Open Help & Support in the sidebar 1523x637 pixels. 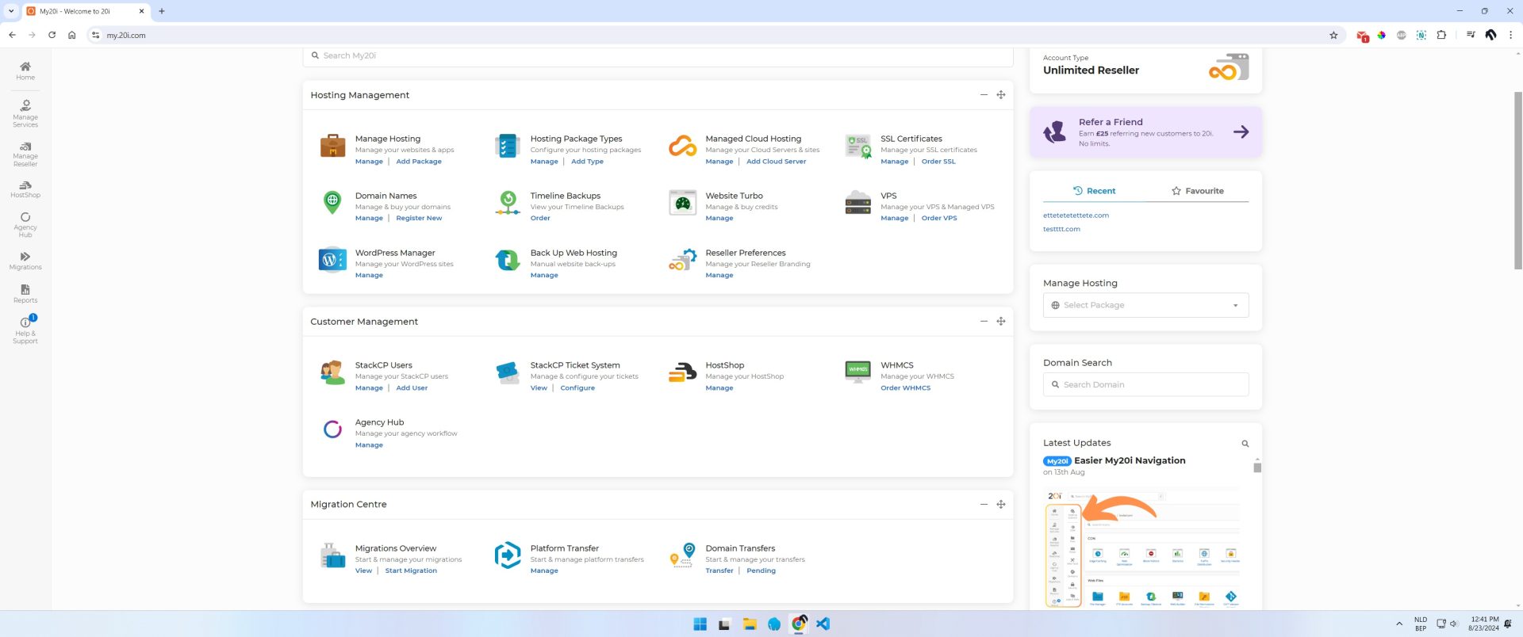(x=25, y=330)
